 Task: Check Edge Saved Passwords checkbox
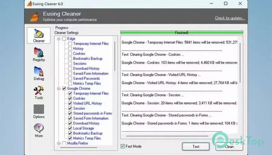click(x=70, y=79)
